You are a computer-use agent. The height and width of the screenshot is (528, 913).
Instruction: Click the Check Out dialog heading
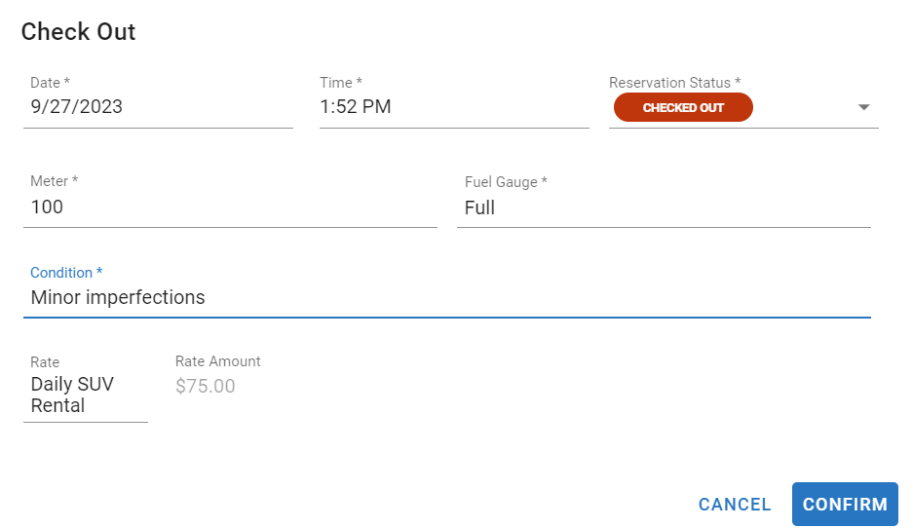78,32
